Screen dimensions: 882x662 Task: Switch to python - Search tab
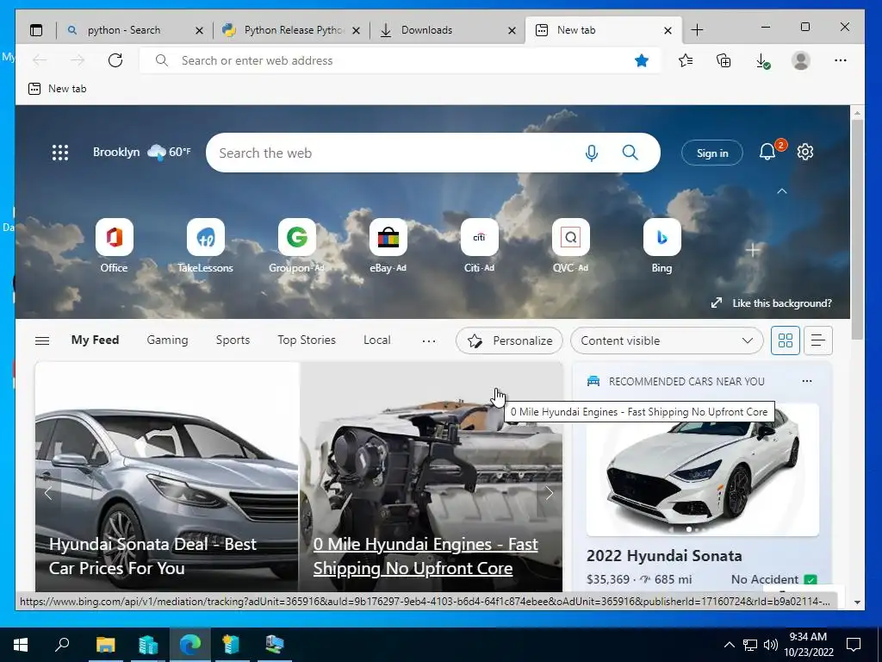[124, 30]
